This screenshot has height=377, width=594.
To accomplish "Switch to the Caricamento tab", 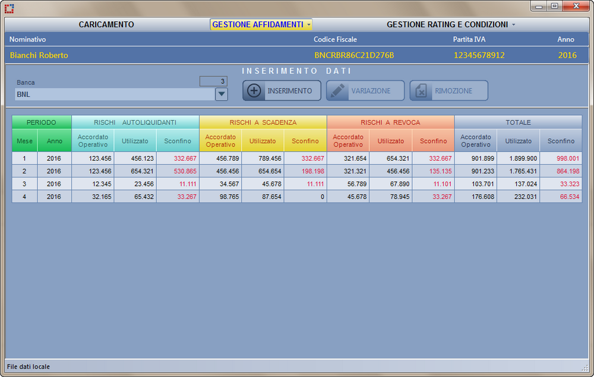I will coord(106,24).
